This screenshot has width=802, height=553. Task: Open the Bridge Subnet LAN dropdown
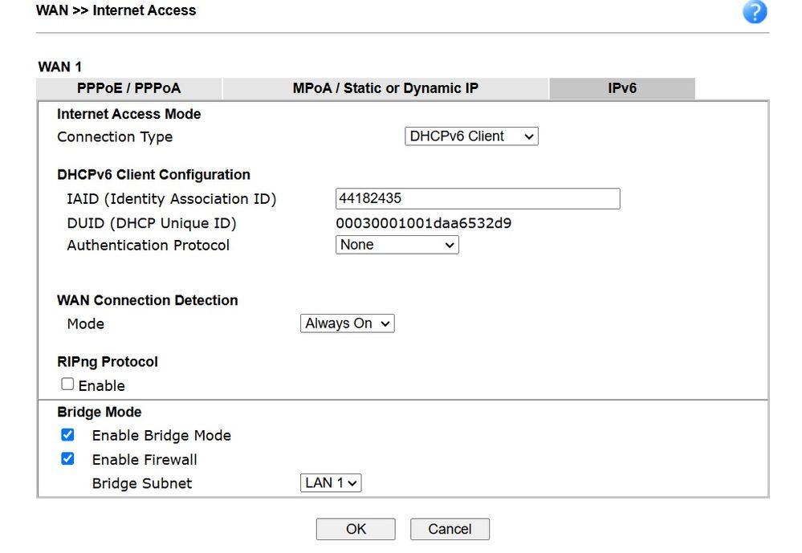pyautogui.click(x=332, y=483)
